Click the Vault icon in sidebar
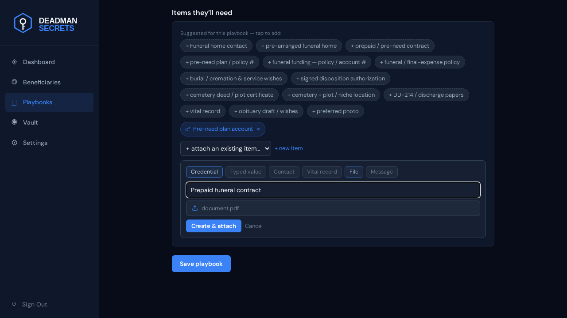The width and height of the screenshot is (567, 318). tap(14, 122)
